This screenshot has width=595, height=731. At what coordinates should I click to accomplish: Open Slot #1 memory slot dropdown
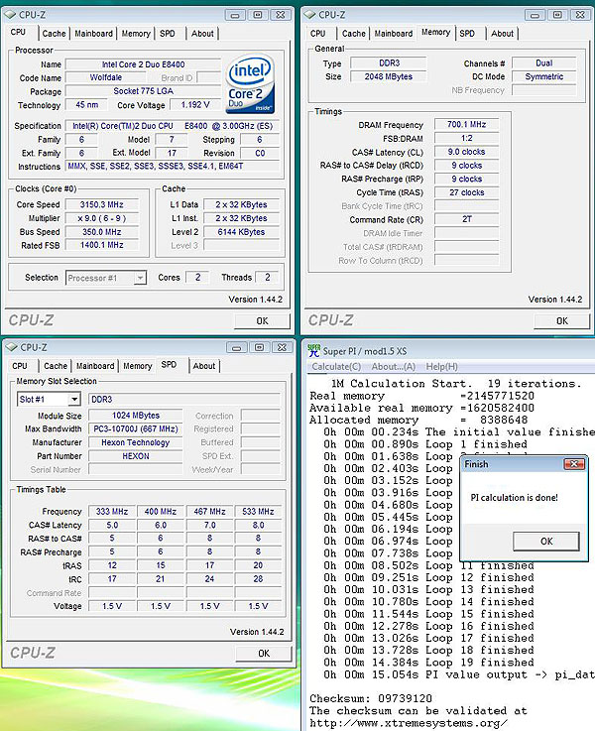click(74, 400)
